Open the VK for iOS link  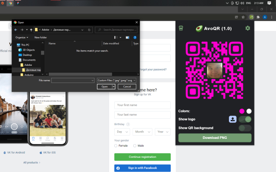coord(47,153)
